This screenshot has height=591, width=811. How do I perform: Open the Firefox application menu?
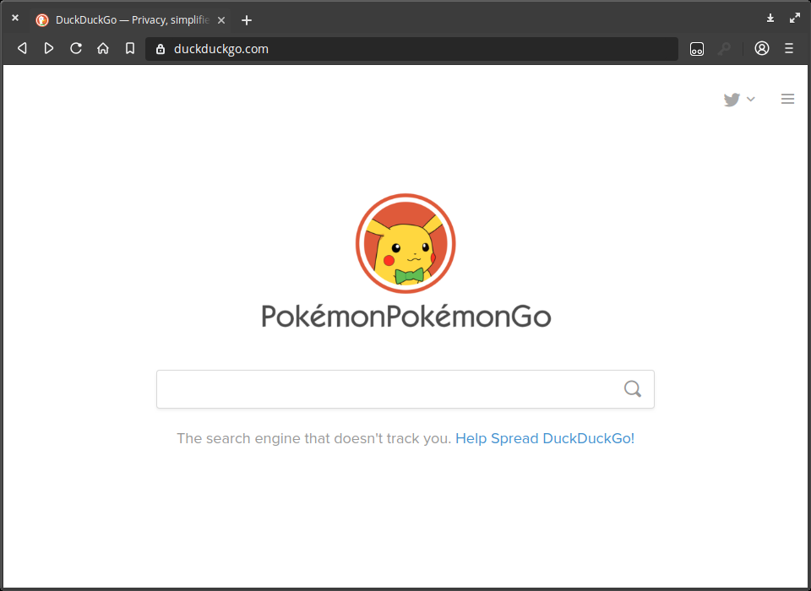[788, 48]
